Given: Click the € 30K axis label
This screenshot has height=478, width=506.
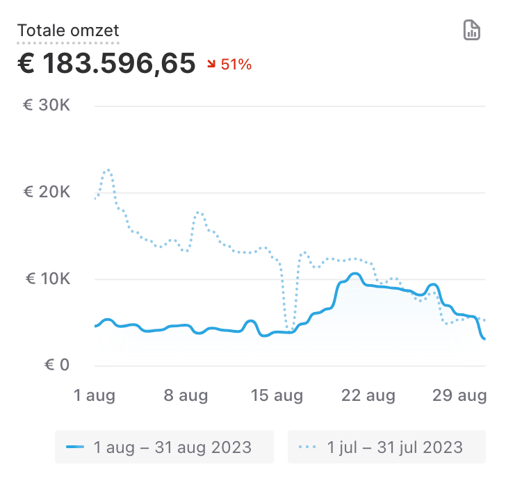Looking at the screenshot, I should click(x=49, y=106).
